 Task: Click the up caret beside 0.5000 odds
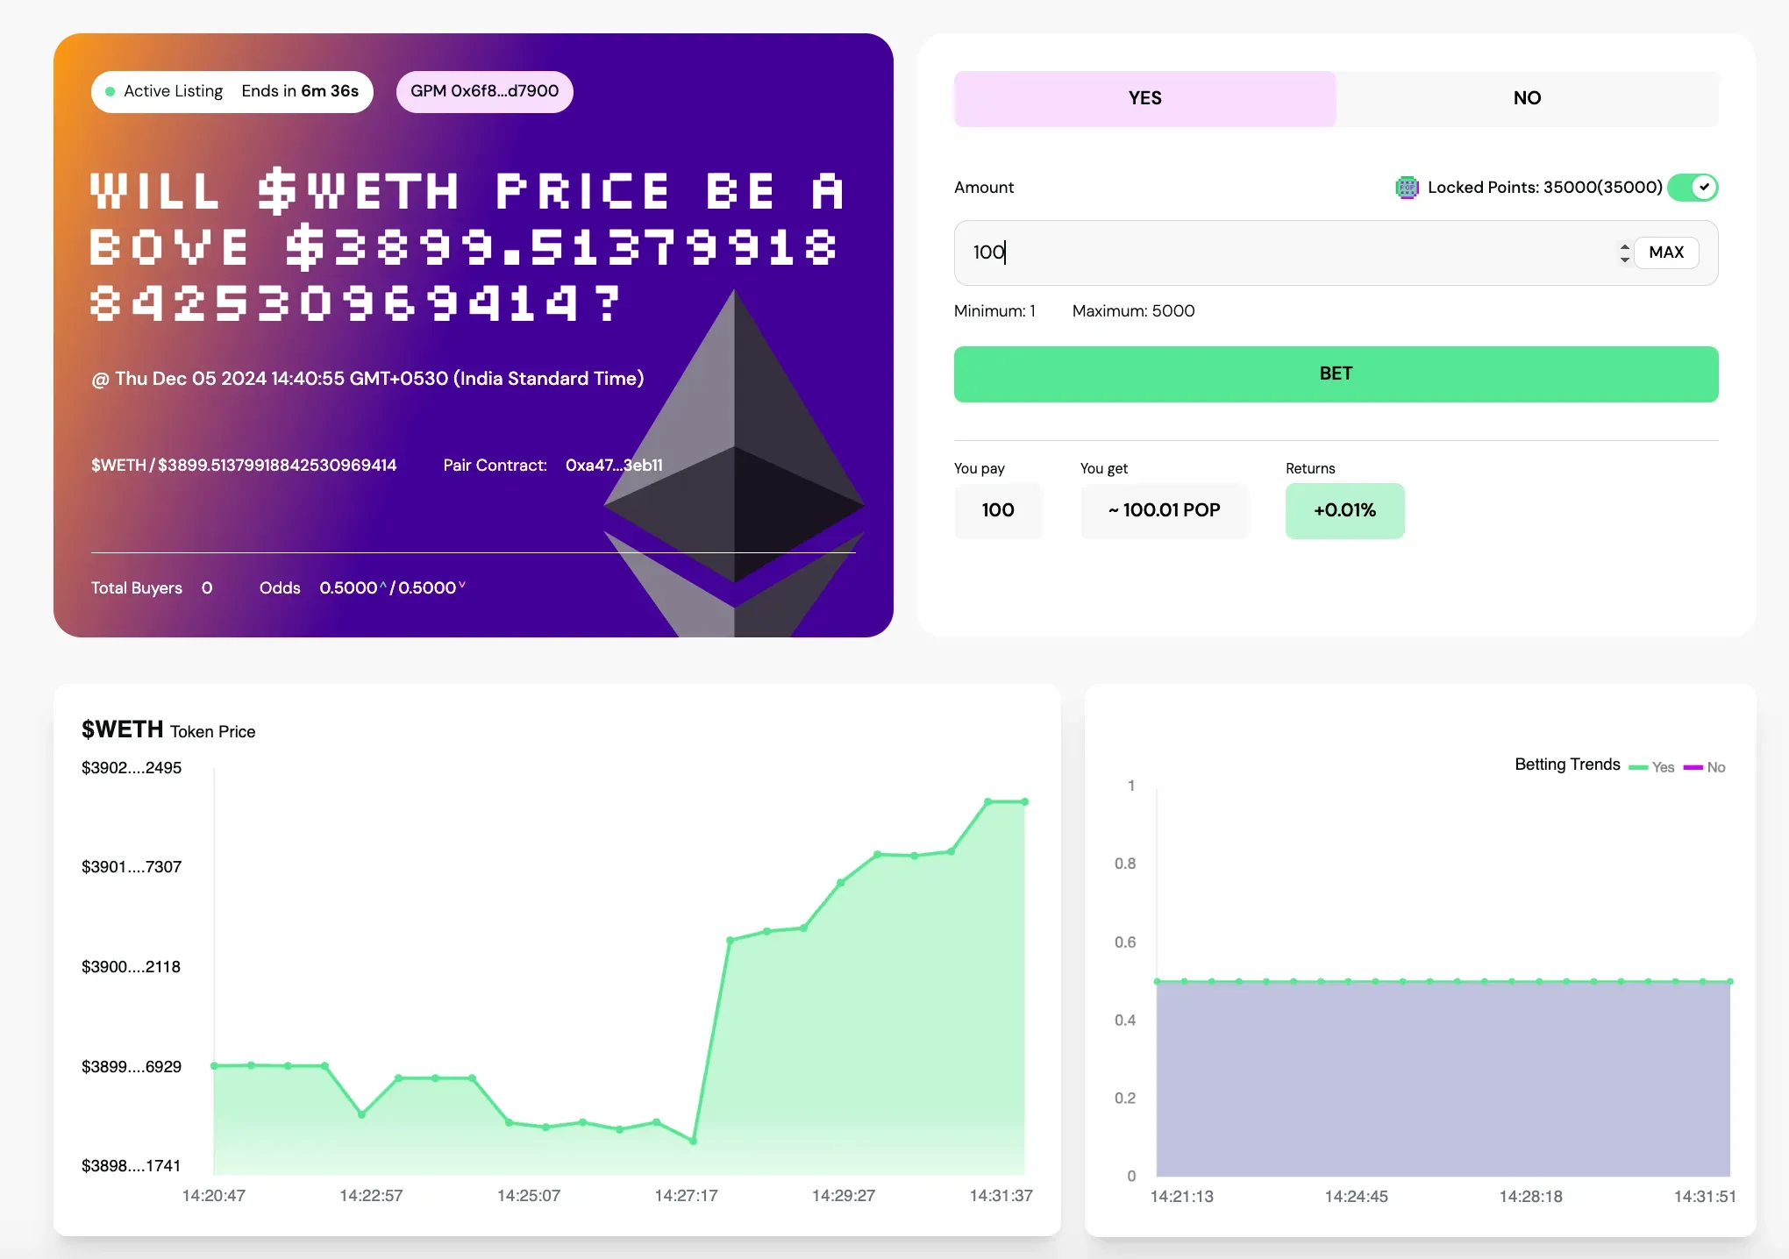(383, 585)
